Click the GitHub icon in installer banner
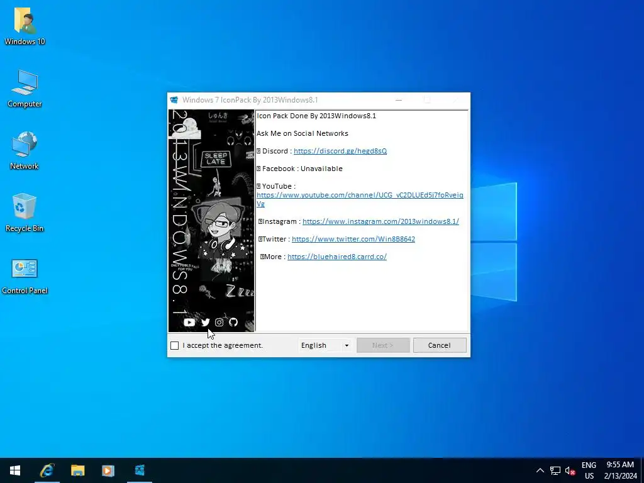644x483 pixels. point(233,323)
